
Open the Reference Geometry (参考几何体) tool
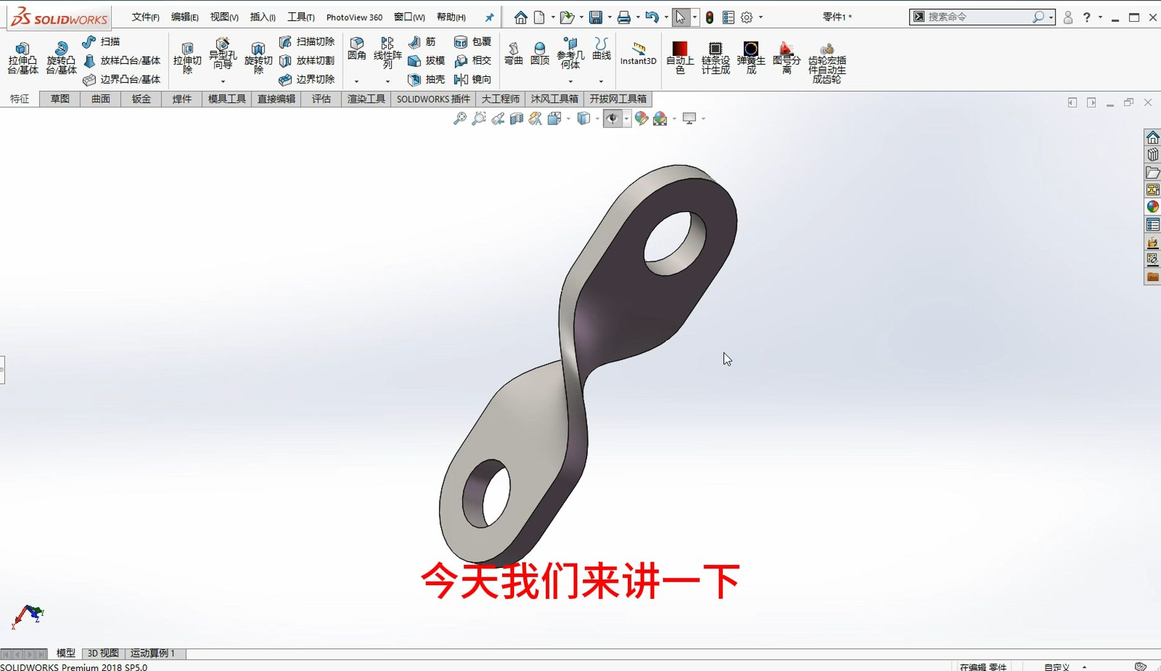(x=571, y=53)
